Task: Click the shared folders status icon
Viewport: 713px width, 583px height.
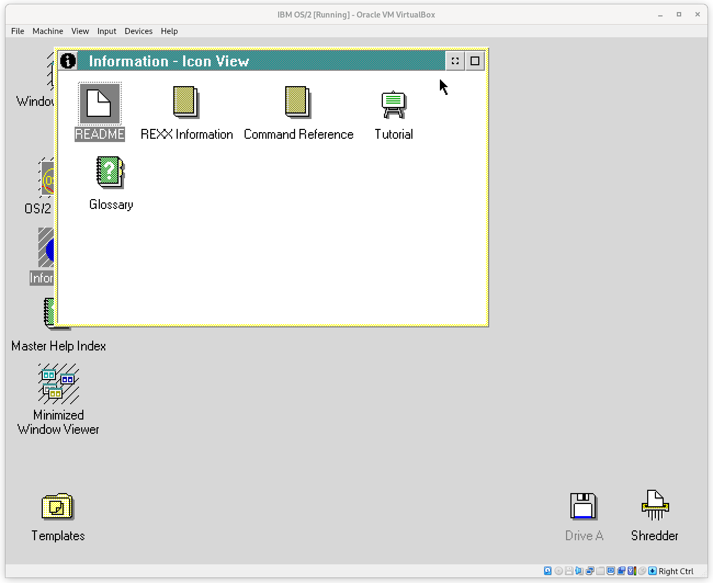Action: 600,571
